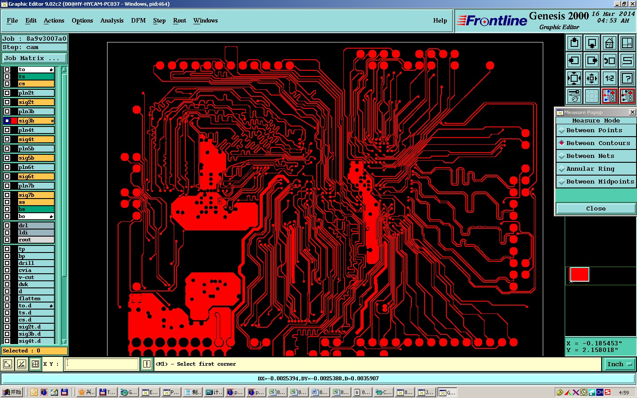Viewport: 637px width, 398px height.
Task: Click the diagonal arrow select icon in bottom bar
Action: click(x=8, y=364)
